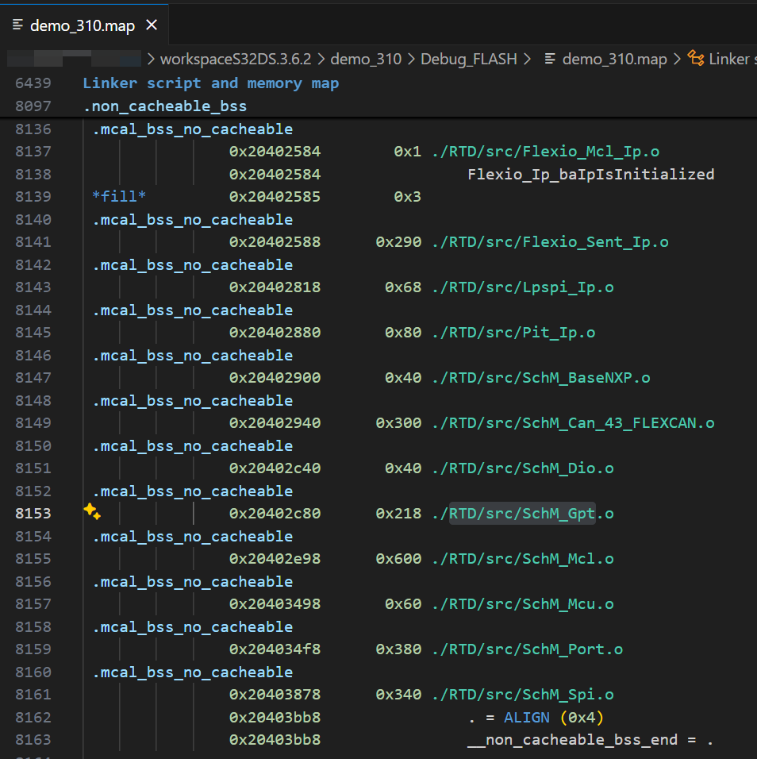Click the Flexio_Ip_baIpIsInitialized symbol text
Viewport: 757px width, 759px height.
pos(591,174)
